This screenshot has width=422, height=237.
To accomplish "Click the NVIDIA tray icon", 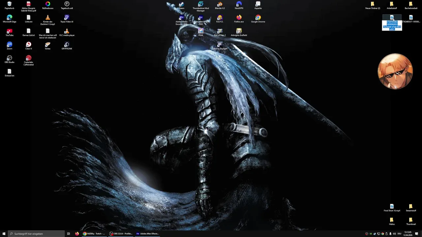I will click(371, 234).
